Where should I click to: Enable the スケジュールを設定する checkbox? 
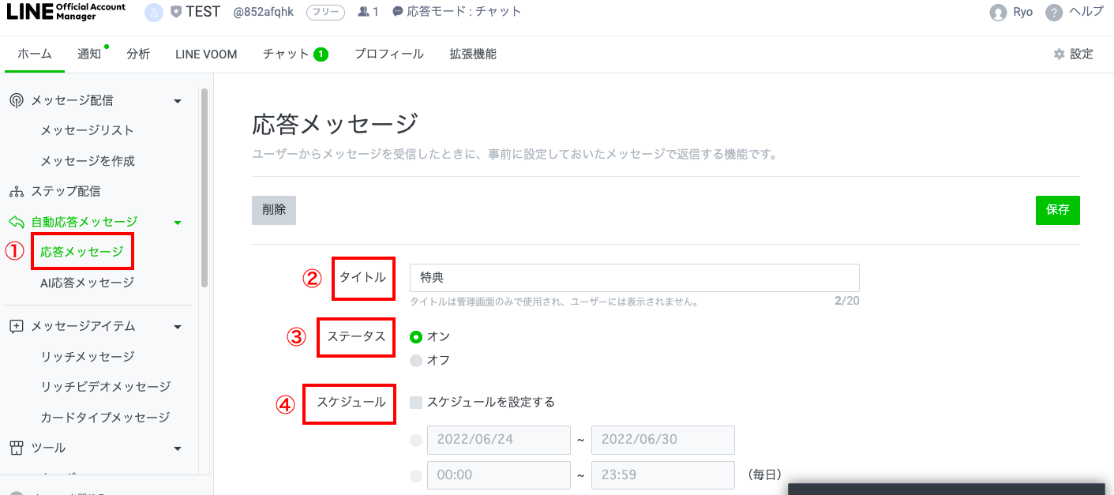415,401
